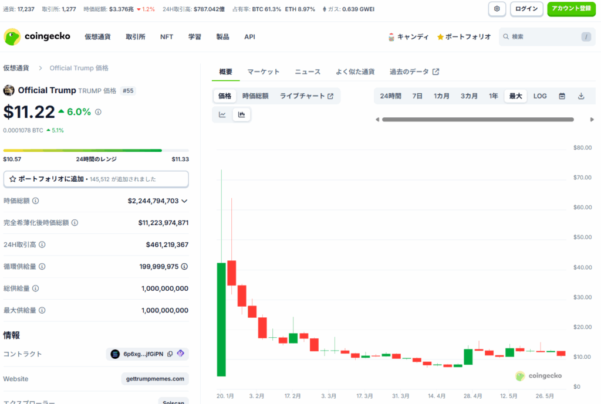This screenshot has width=601, height=404.
Task: Switch to candlestick chart view
Action: click(241, 114)
